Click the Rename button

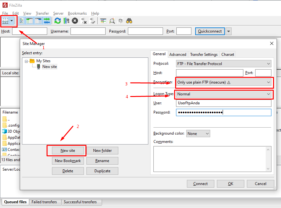pyautogui.click(x=102, y=161)
